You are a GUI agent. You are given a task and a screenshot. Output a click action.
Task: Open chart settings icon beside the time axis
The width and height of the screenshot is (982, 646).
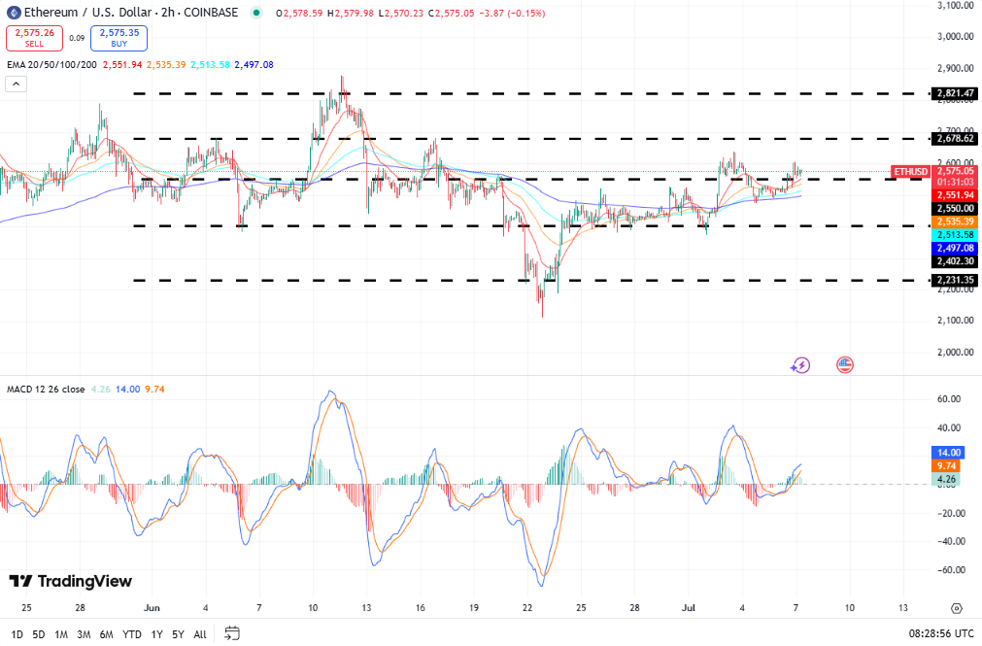tap(957, 608)
